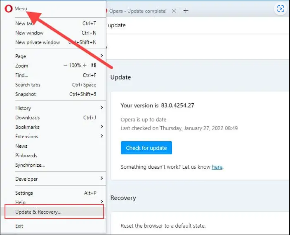
Task: Click the 'Last checked on Thursday' line
Action: (179, 128)
